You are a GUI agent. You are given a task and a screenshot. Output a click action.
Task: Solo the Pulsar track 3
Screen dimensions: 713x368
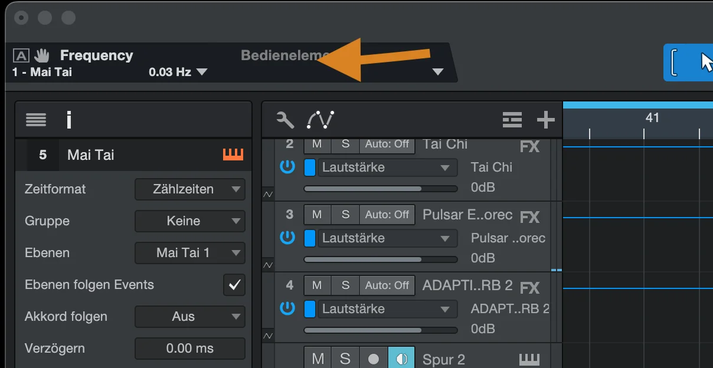(x=345, y=215)
